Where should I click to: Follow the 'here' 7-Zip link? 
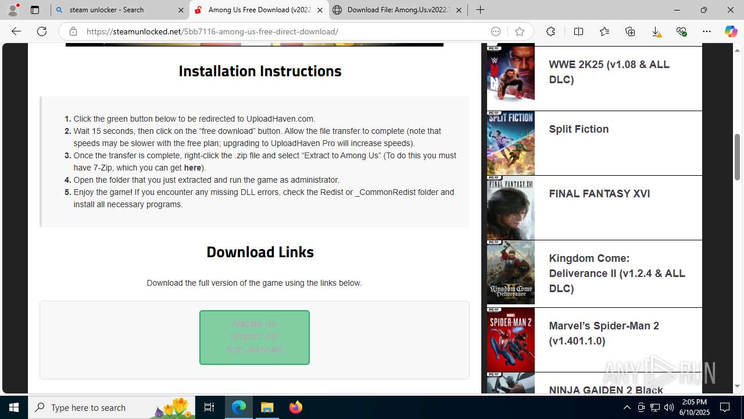click(x=192, y=168)
